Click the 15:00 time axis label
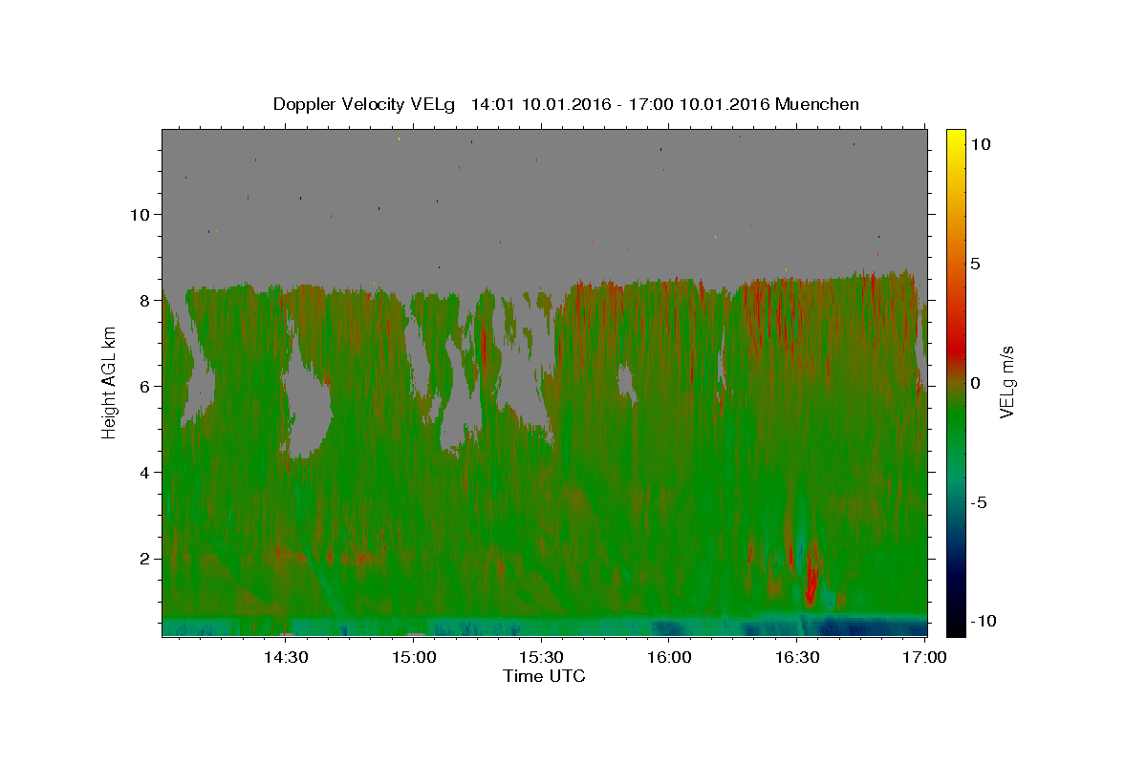This screenshot has height=764, width=1147. (x=414, y=657)
